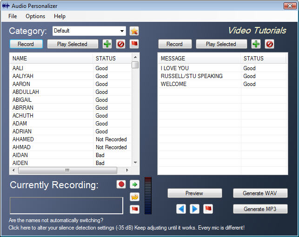Click the green arrow next-name icon

pos(135,184)
